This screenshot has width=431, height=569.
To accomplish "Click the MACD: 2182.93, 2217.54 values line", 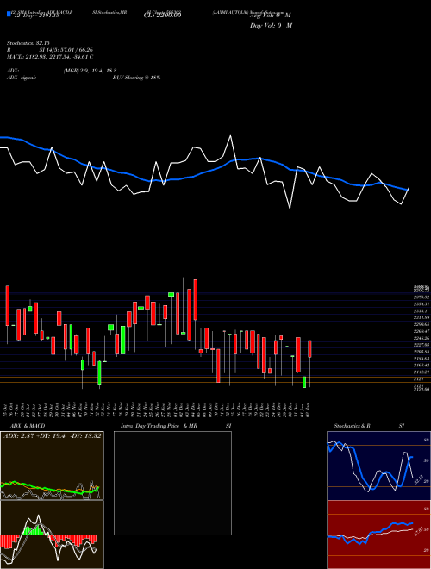I will [x=50, y=57].
